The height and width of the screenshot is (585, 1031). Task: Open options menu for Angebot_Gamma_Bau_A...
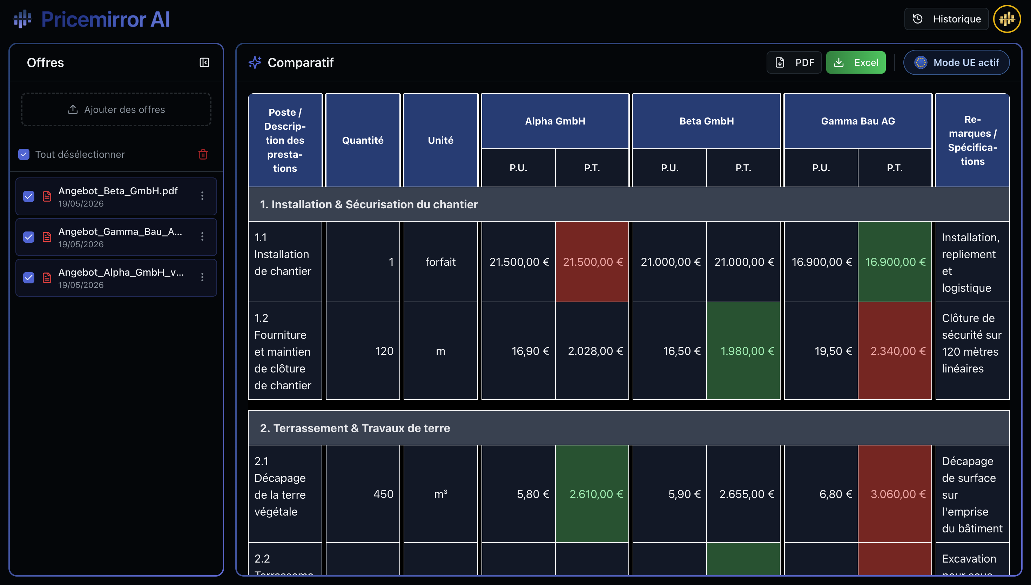(x=202, y=237)
